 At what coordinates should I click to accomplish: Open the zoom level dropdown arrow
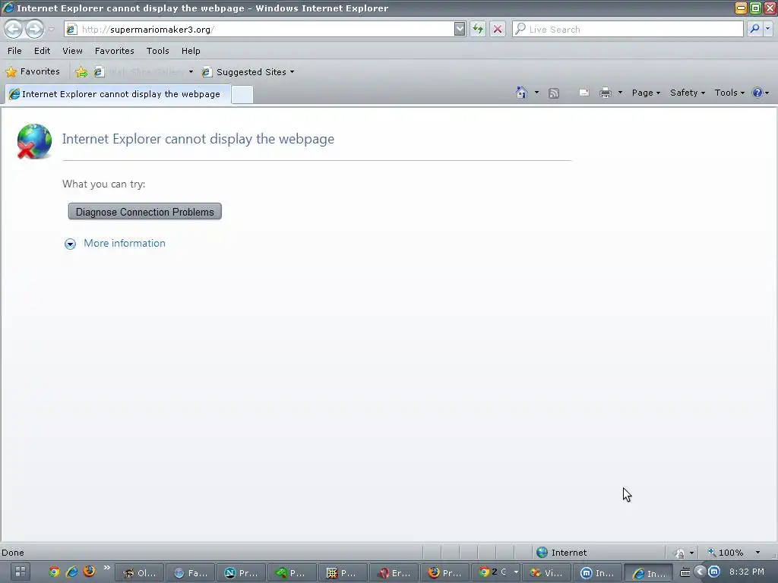[x=757, y=553]
